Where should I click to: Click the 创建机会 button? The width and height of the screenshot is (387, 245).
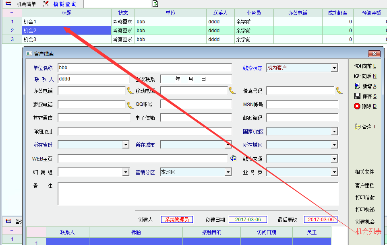tap(365, 222)
